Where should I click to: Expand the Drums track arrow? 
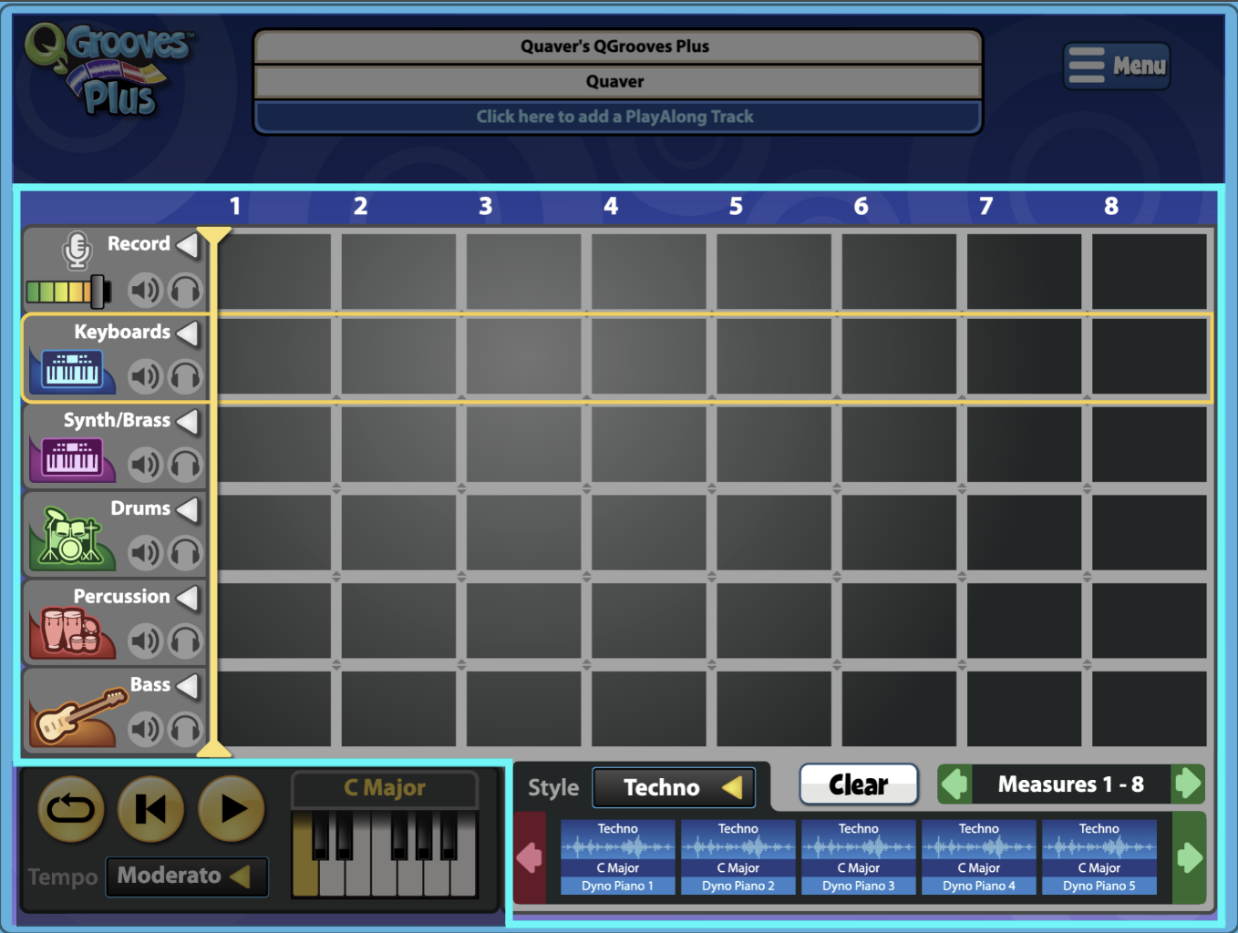point(188,508)
